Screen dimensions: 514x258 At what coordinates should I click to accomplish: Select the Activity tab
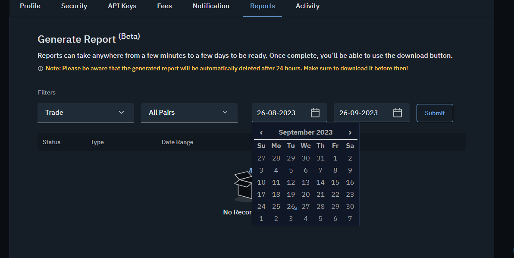click(307, 6)
